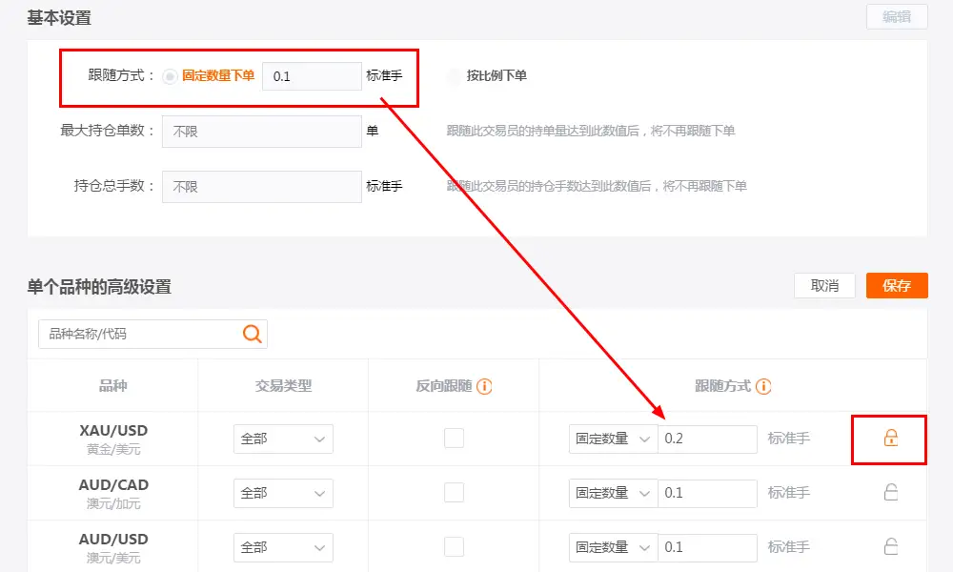Check the 反向跟随 box for XAU/USD
Screen dimensions: 953x572
pyautogui.click(x=454, y=438)
